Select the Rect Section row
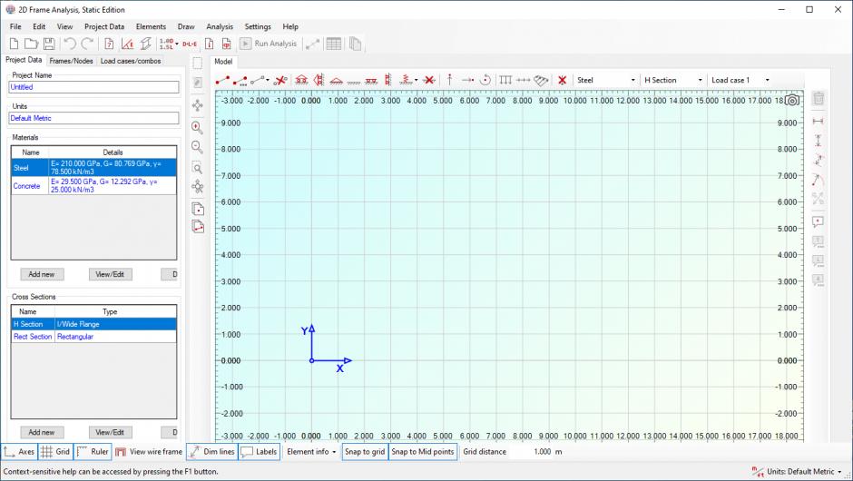This screenshot has height=481, width=853. 93,337
